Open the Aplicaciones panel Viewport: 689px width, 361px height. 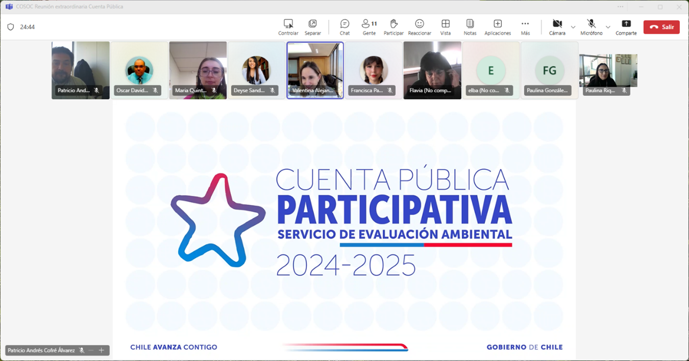497,27
